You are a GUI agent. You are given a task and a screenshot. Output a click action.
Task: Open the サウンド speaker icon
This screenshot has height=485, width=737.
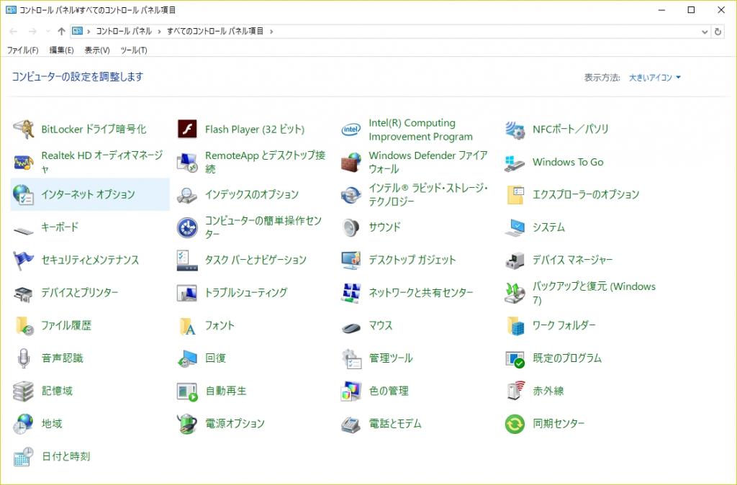351,227
